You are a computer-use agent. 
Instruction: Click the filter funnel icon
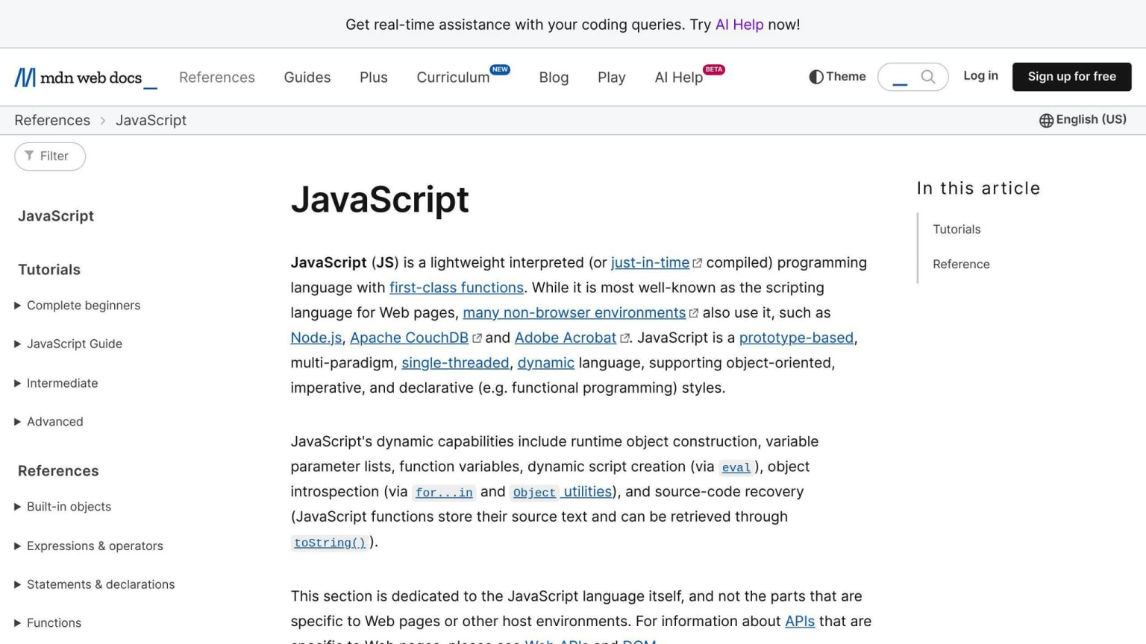click(29, 156)
